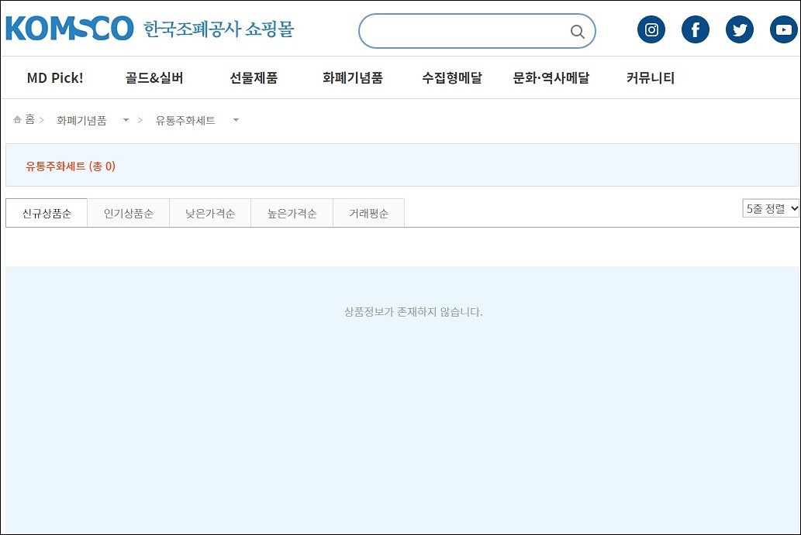Screen dimensions: 801x535
Task: Select the 인기상품순 sort tab
Action: tap(128, 213)
